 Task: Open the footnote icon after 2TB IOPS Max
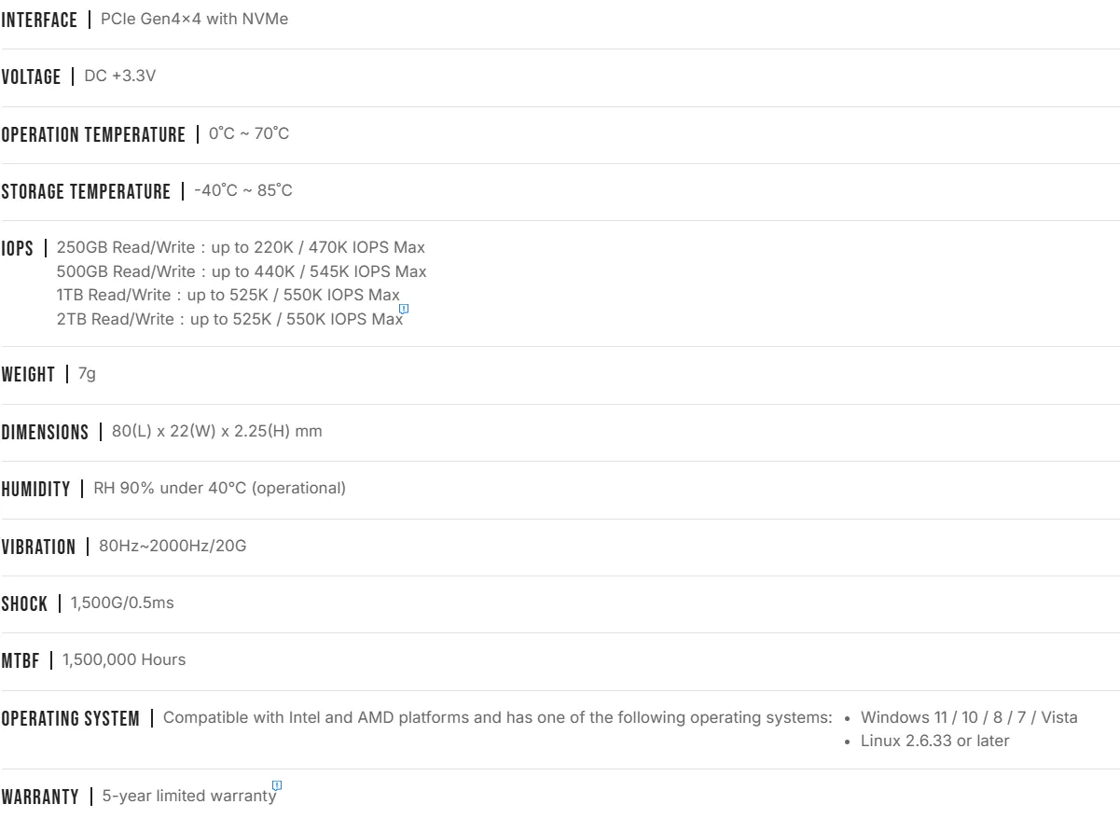pyautogui.click(x=404, y=309)
